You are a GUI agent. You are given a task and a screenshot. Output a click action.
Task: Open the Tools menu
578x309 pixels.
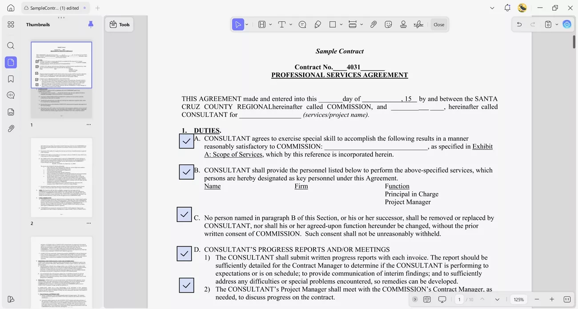tap(119, 24)
